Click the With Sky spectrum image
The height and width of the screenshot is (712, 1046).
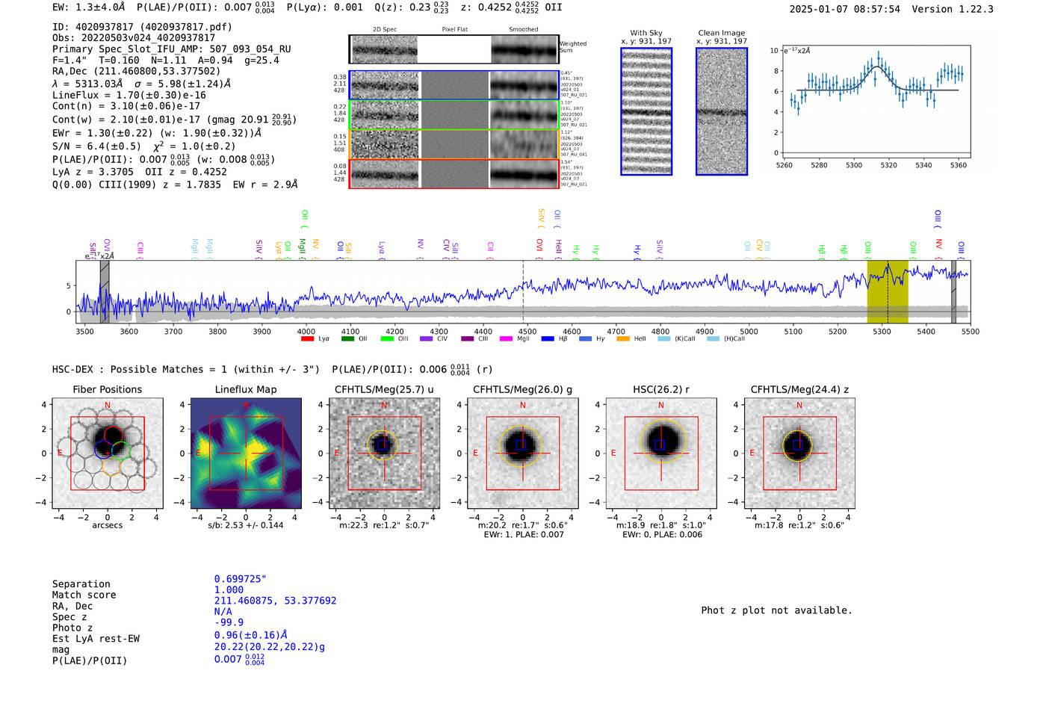click(646, 111)
